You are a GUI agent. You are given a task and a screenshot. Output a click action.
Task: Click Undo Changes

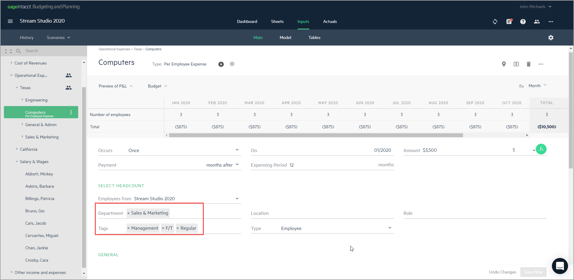[502, 272]
